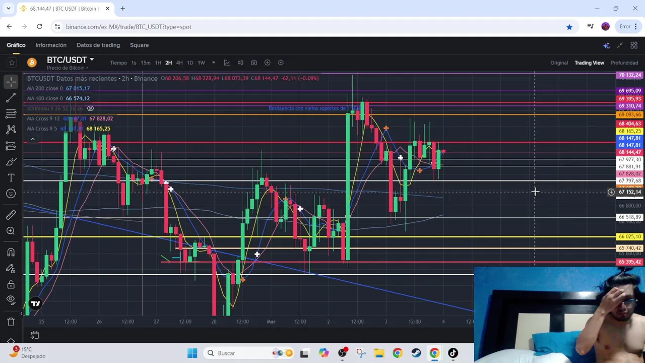
Task: Reload the Binance page
Action: 39,27
